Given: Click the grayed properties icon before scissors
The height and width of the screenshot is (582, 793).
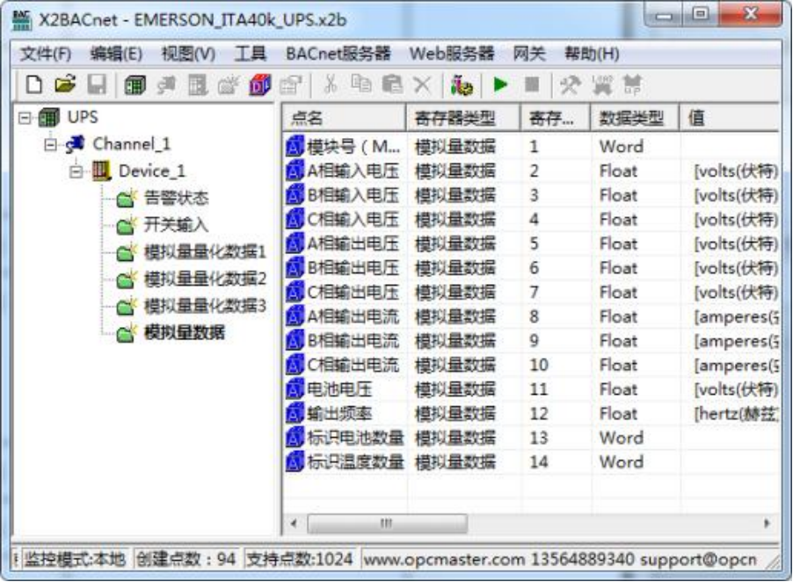Looking at the screenshot, I should pos(291,85).
